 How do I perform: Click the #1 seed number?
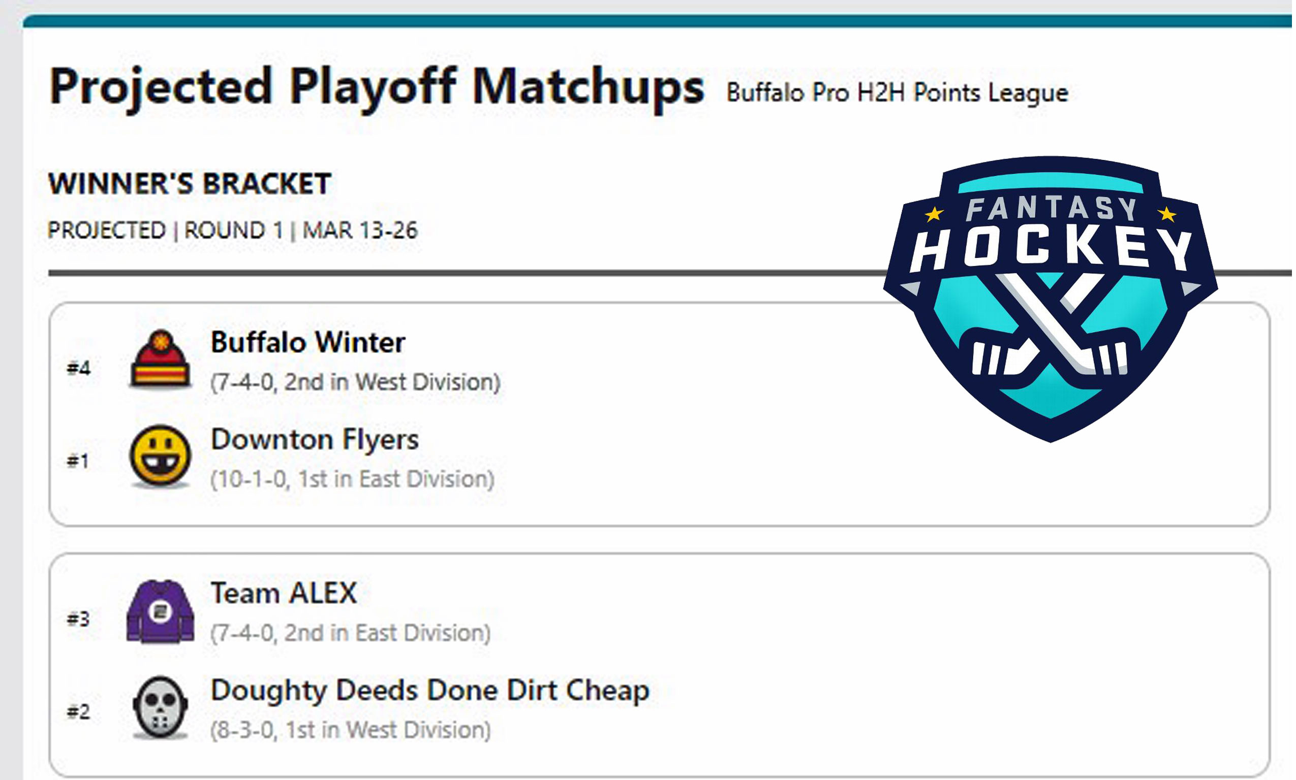coord(78,461)
